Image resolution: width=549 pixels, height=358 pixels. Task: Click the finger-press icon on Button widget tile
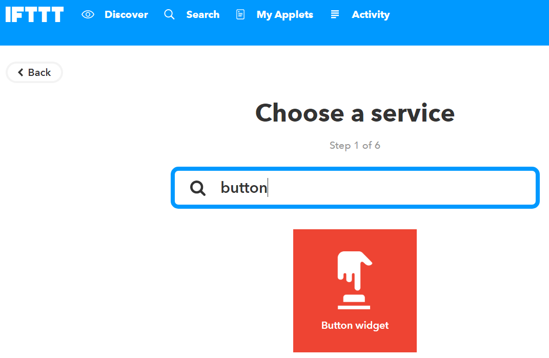point(355,280)
